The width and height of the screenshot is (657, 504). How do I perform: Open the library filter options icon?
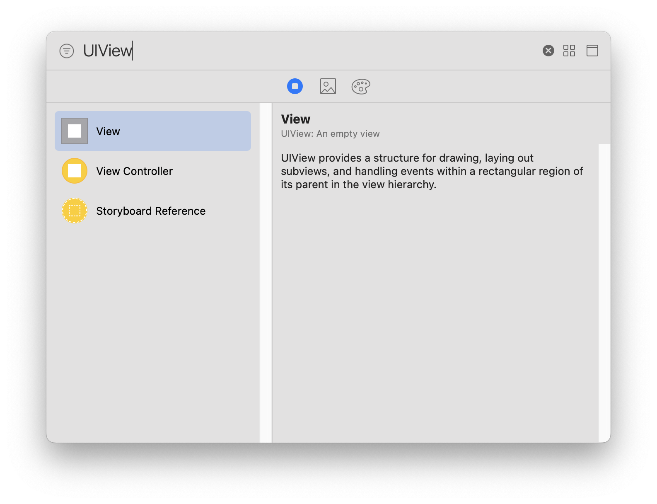coord(67,51)
